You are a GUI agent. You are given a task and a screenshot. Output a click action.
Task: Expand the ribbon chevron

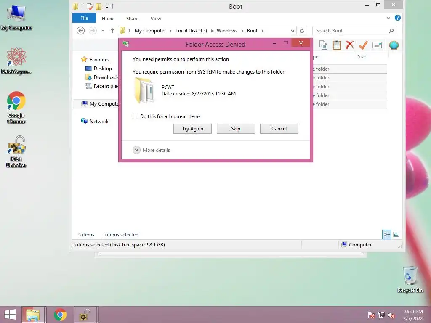[388, 18]
